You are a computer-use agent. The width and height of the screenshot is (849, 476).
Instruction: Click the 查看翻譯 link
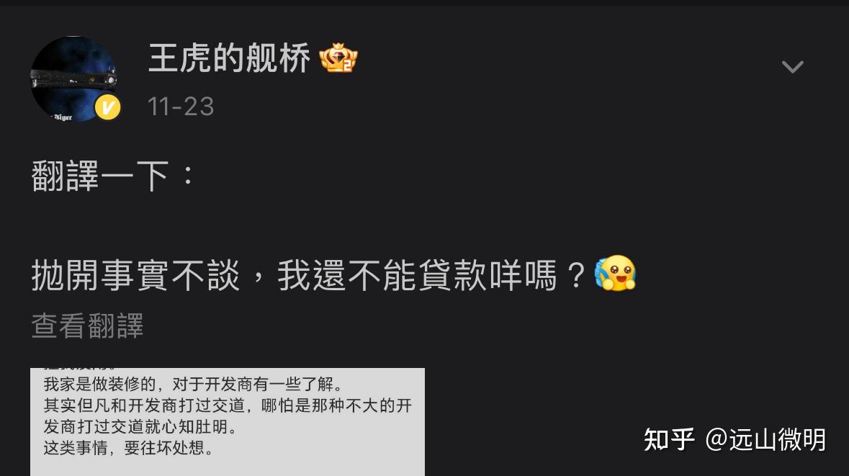[87, 326]
